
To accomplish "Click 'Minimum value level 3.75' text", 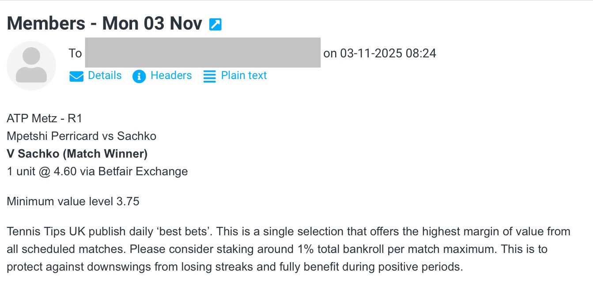I will point(73,201).
